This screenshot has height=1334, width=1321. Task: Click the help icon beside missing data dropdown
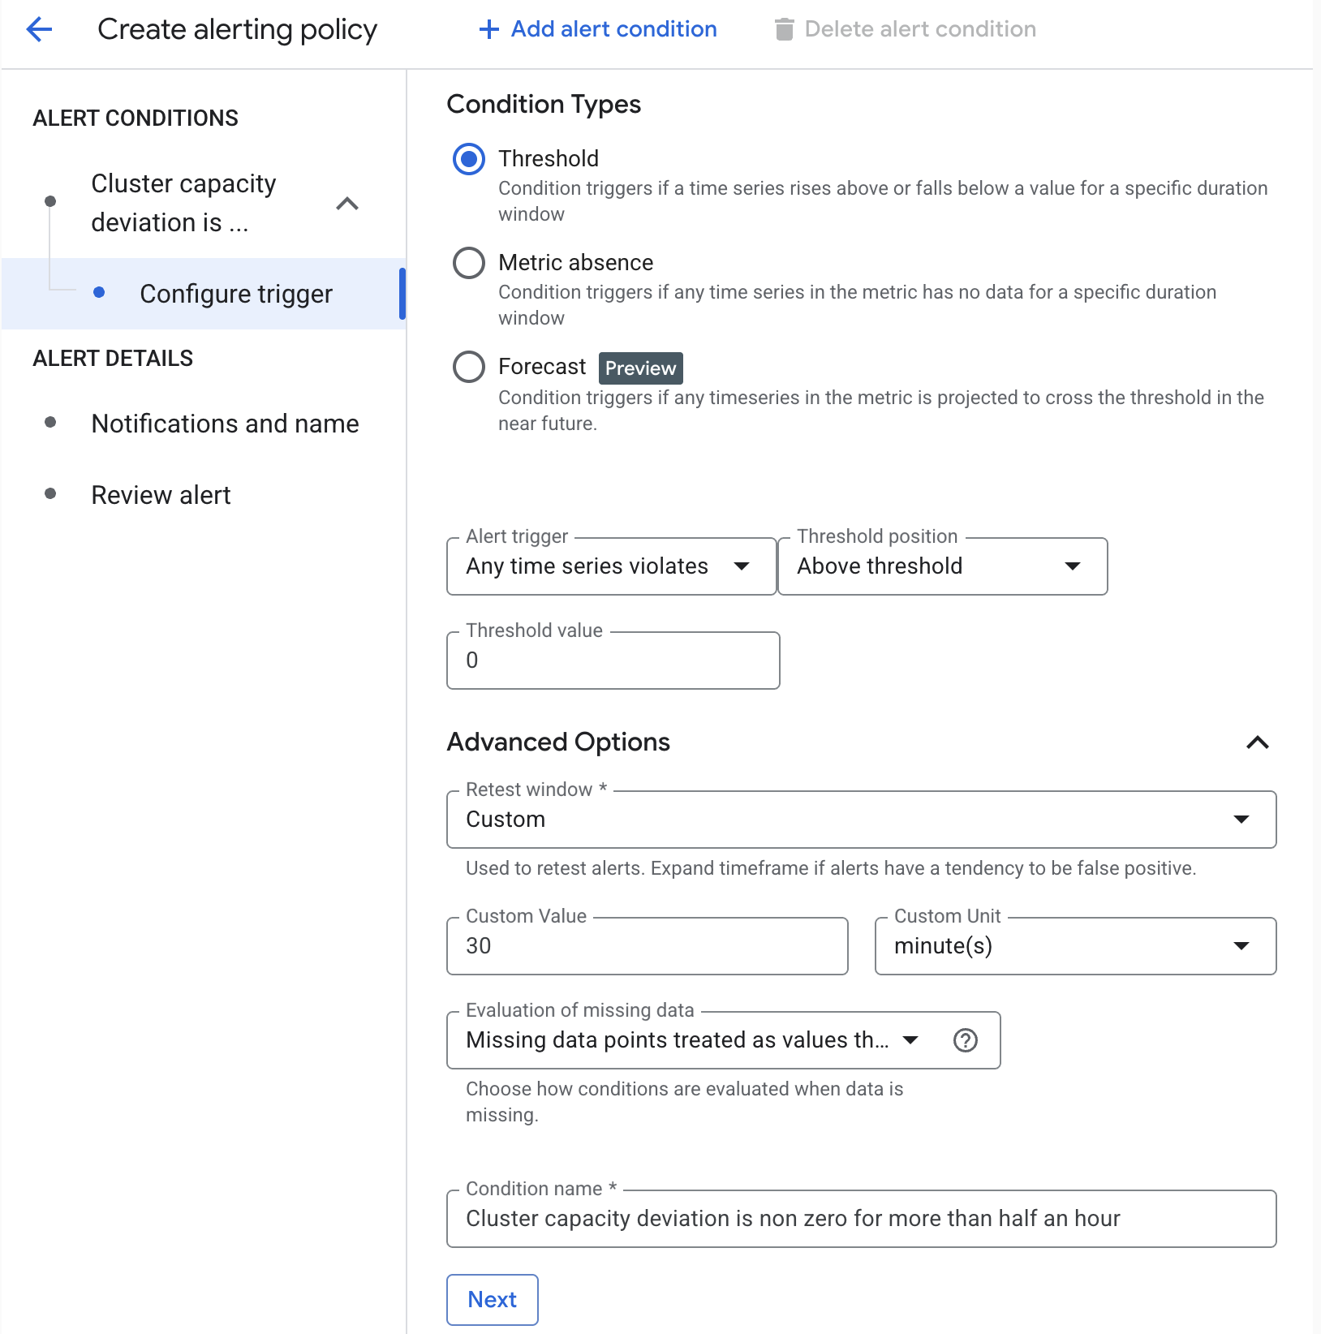[x=965, y=1040]
